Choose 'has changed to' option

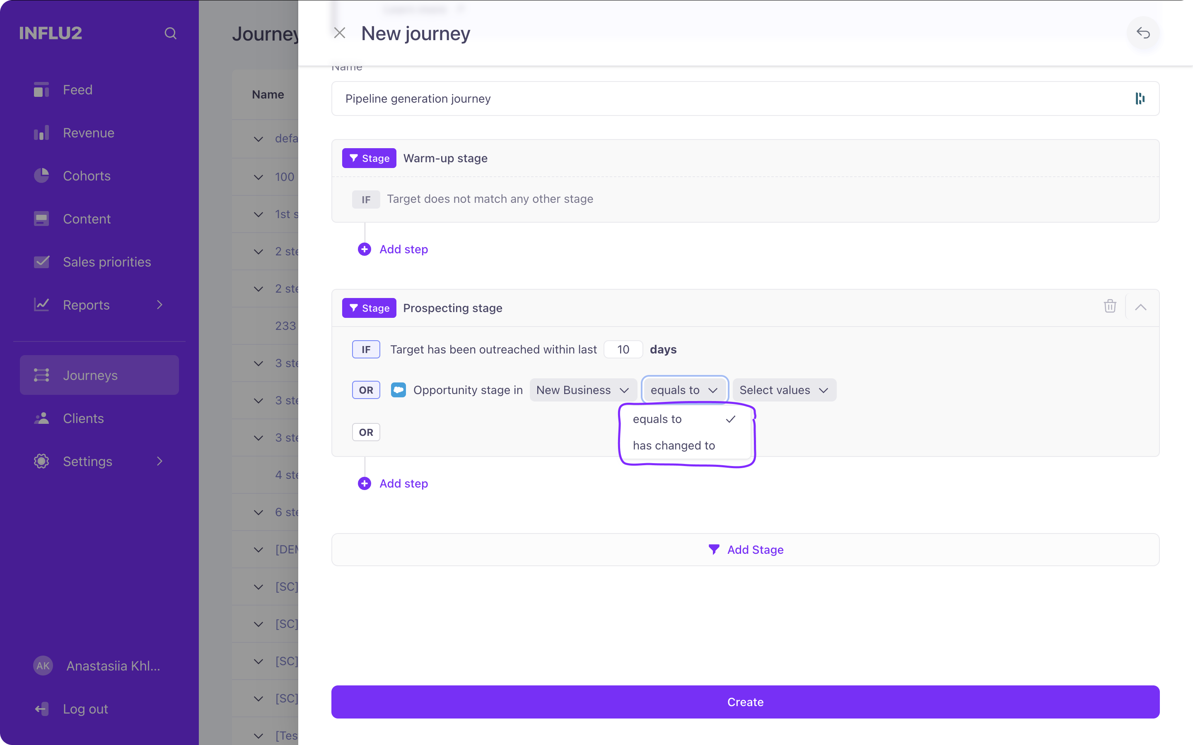point(685,445)
